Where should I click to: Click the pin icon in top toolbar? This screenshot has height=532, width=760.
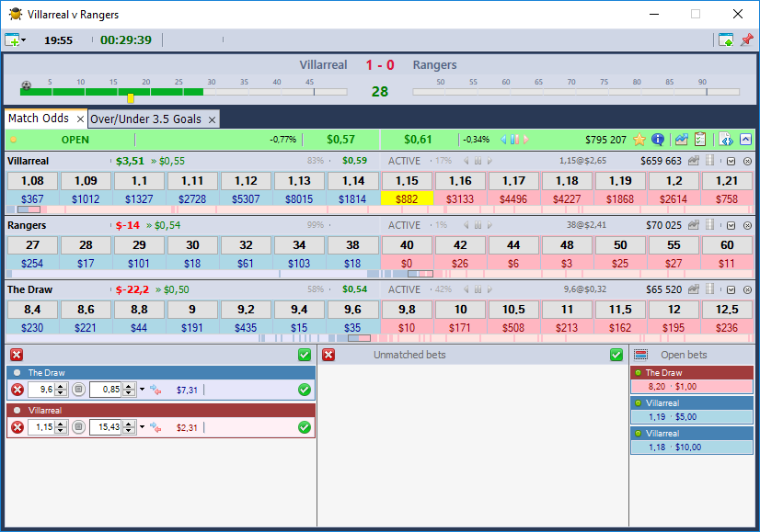(x=746, y=40)
